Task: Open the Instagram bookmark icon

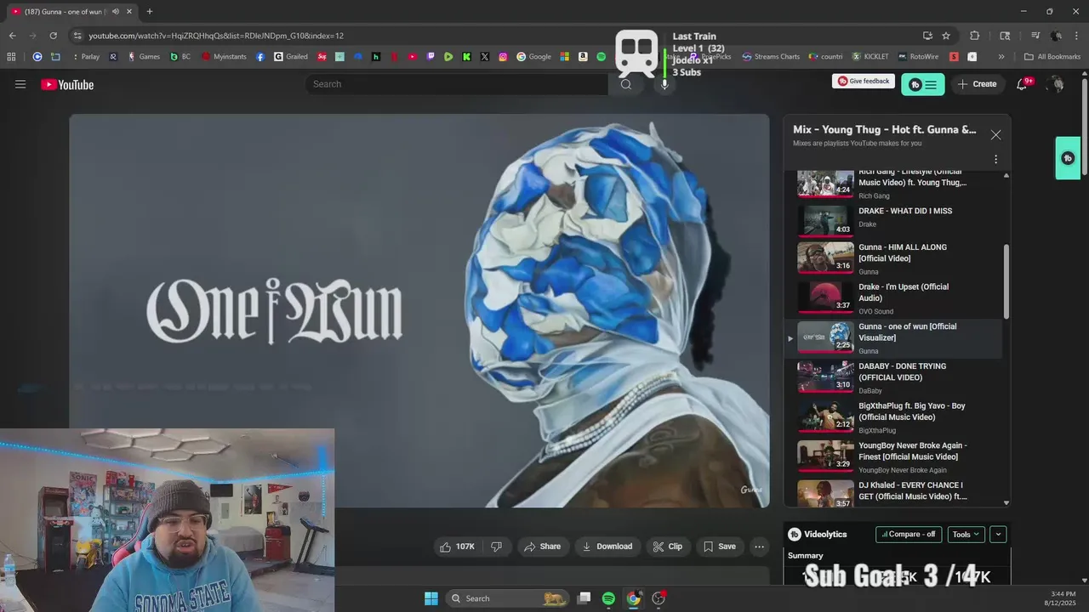Action: pyautogui.click(x=503, y=57)
